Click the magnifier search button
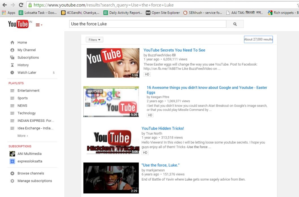The width and height of the screenshot is (299, 197). [235, 24]
